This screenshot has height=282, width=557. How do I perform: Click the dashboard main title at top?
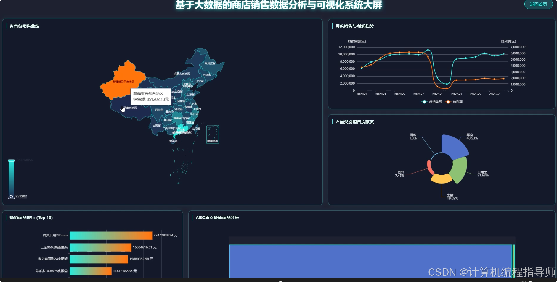click(279, 5)
